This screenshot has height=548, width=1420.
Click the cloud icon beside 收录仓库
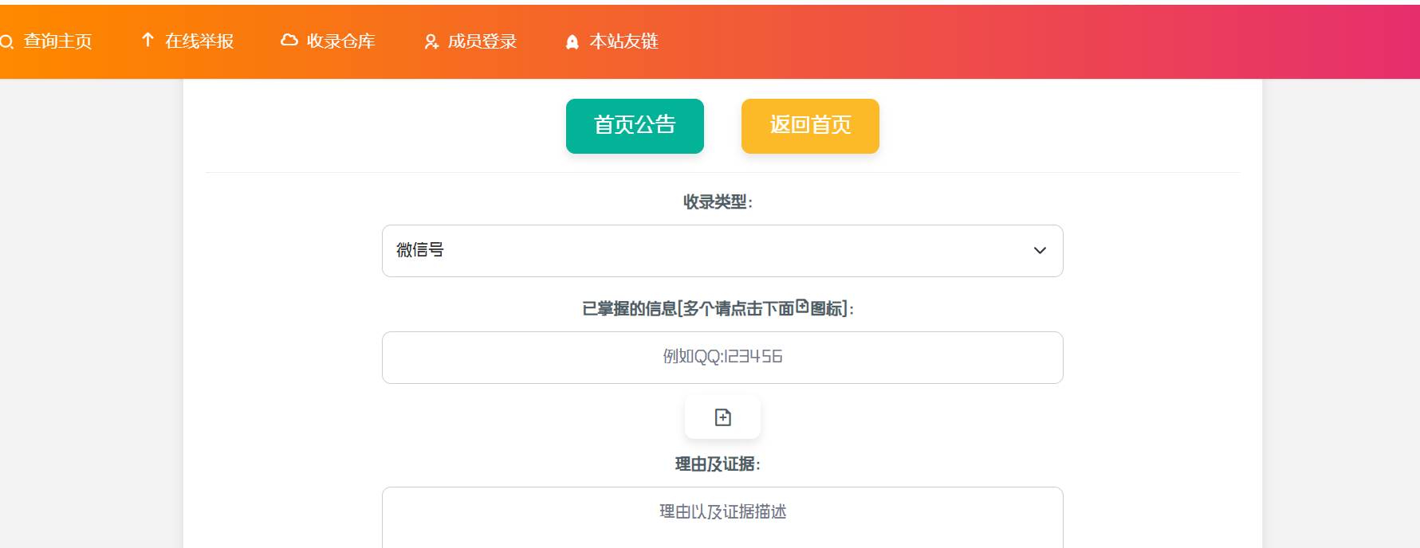[x=289, y=40]
